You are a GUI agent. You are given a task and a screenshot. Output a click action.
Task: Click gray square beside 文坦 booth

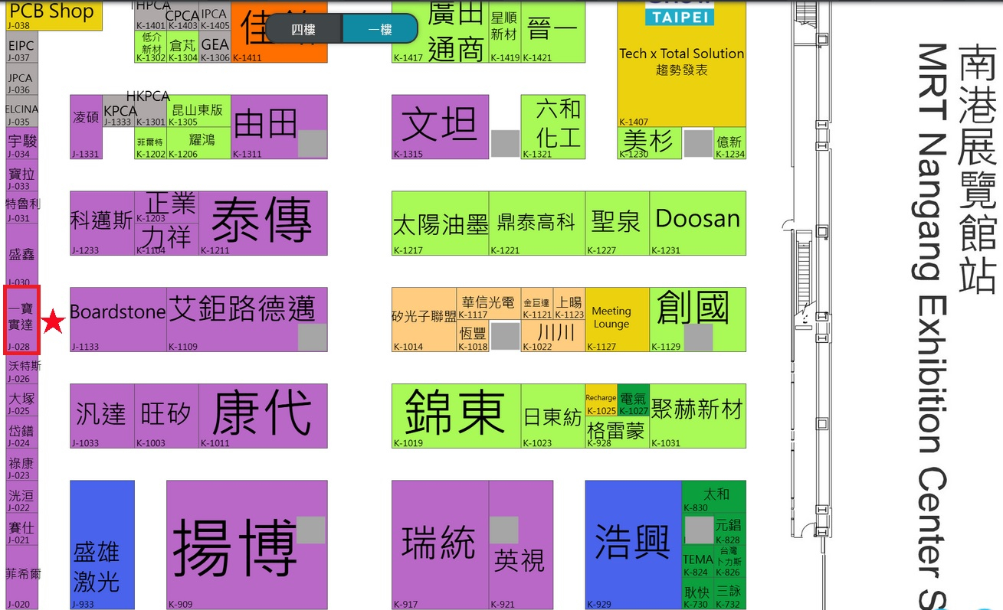point(505,144)
